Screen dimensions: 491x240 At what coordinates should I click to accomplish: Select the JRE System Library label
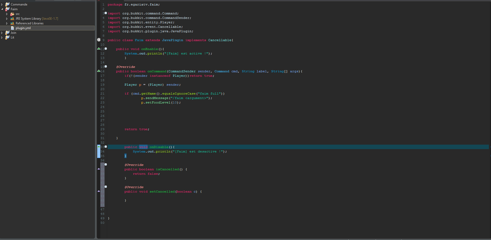(x=28, y=19)
